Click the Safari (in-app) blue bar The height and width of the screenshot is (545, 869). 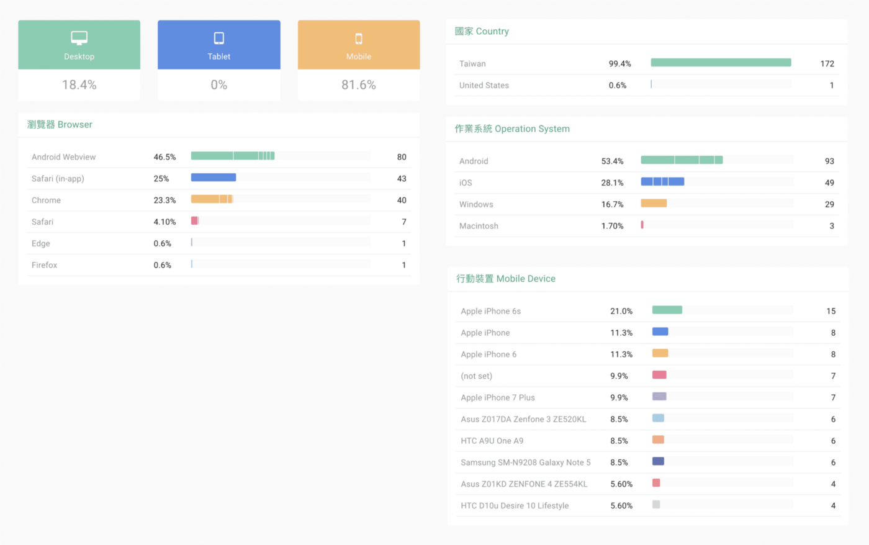[x=214, y=178]
